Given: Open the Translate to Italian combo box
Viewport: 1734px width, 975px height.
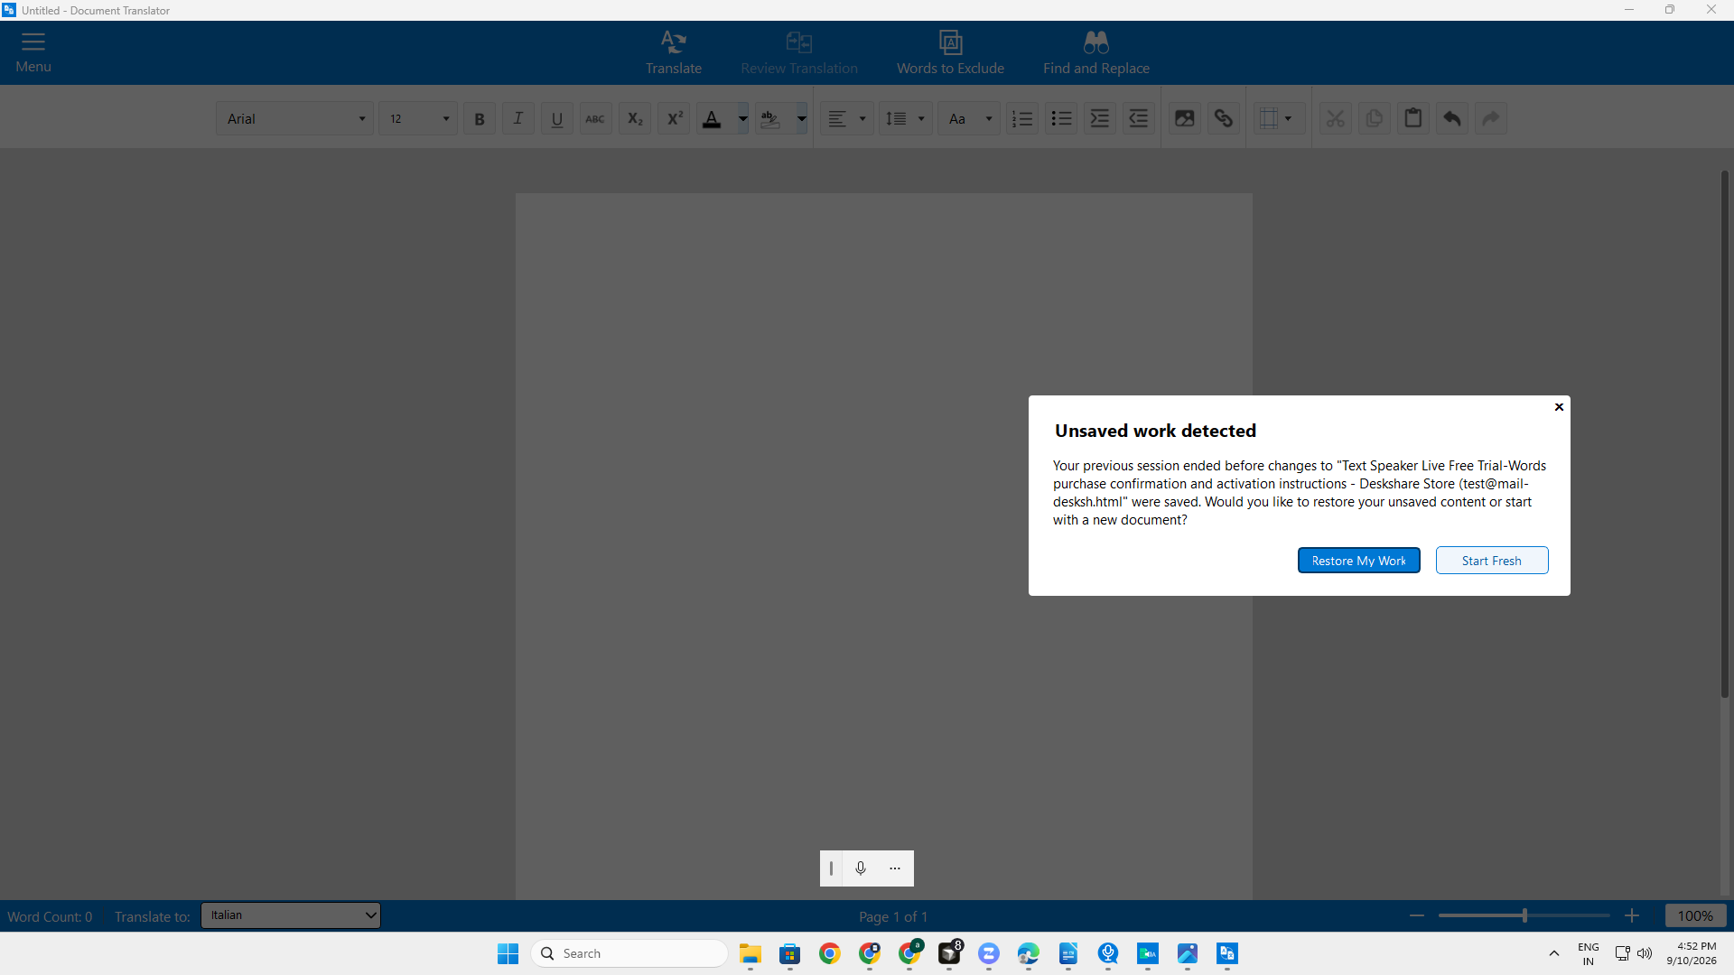Looking at the screenshot, I should tap(290, 915).
